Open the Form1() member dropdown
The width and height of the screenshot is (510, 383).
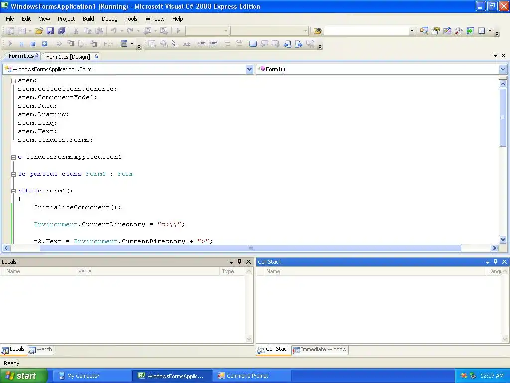point(503,69)
